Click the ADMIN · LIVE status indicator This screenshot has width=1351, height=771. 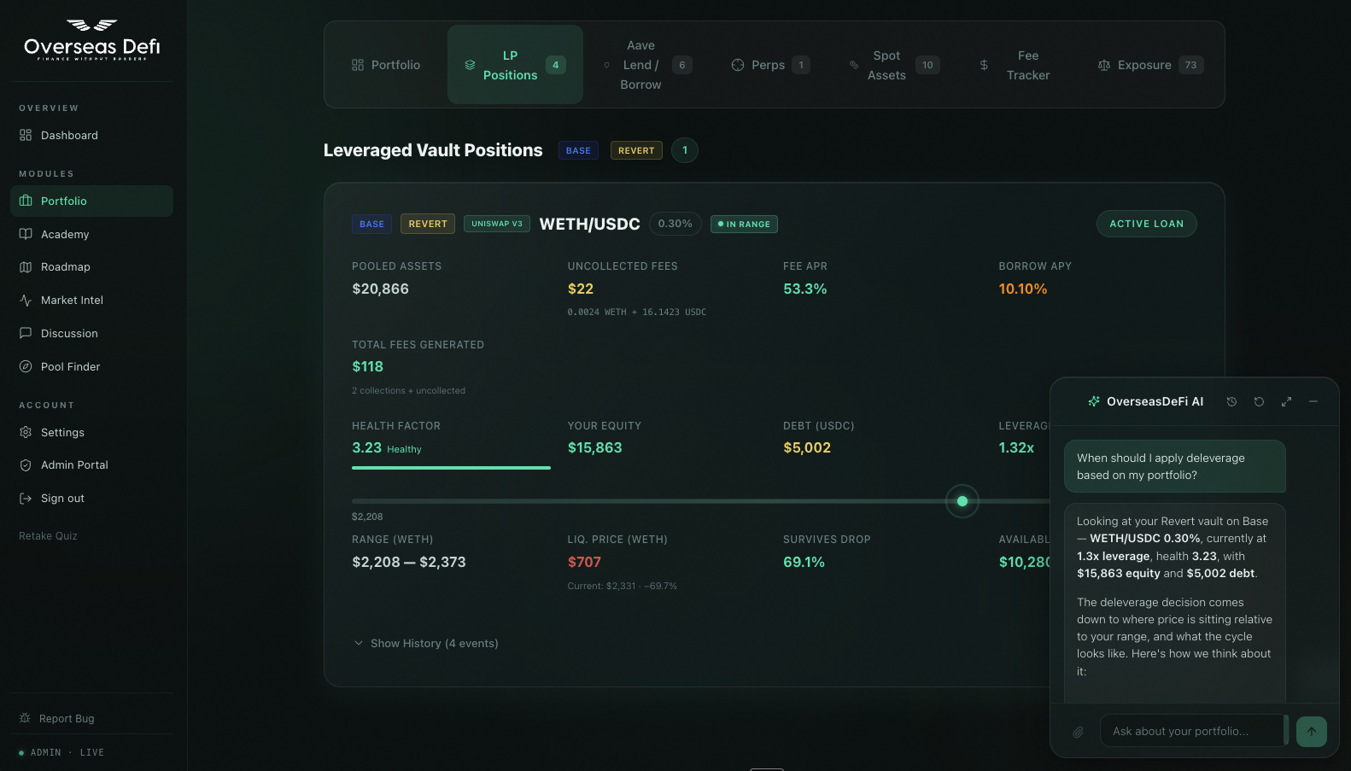[x=61, y=752]
